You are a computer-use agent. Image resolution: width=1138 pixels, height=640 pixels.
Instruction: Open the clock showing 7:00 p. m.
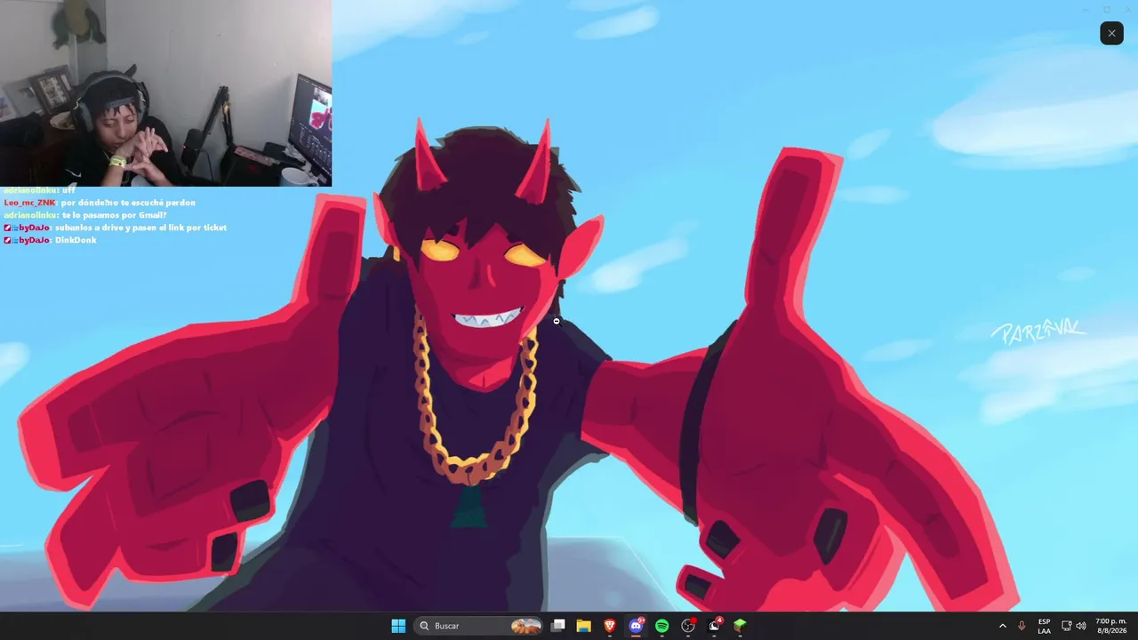click(1110, 626)
